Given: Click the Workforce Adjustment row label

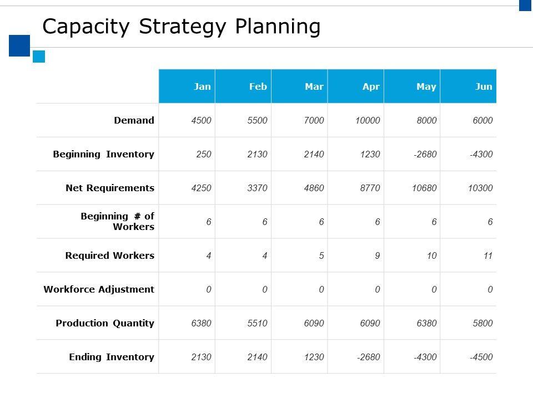Looking at the screenshot, I should [99, 289].
